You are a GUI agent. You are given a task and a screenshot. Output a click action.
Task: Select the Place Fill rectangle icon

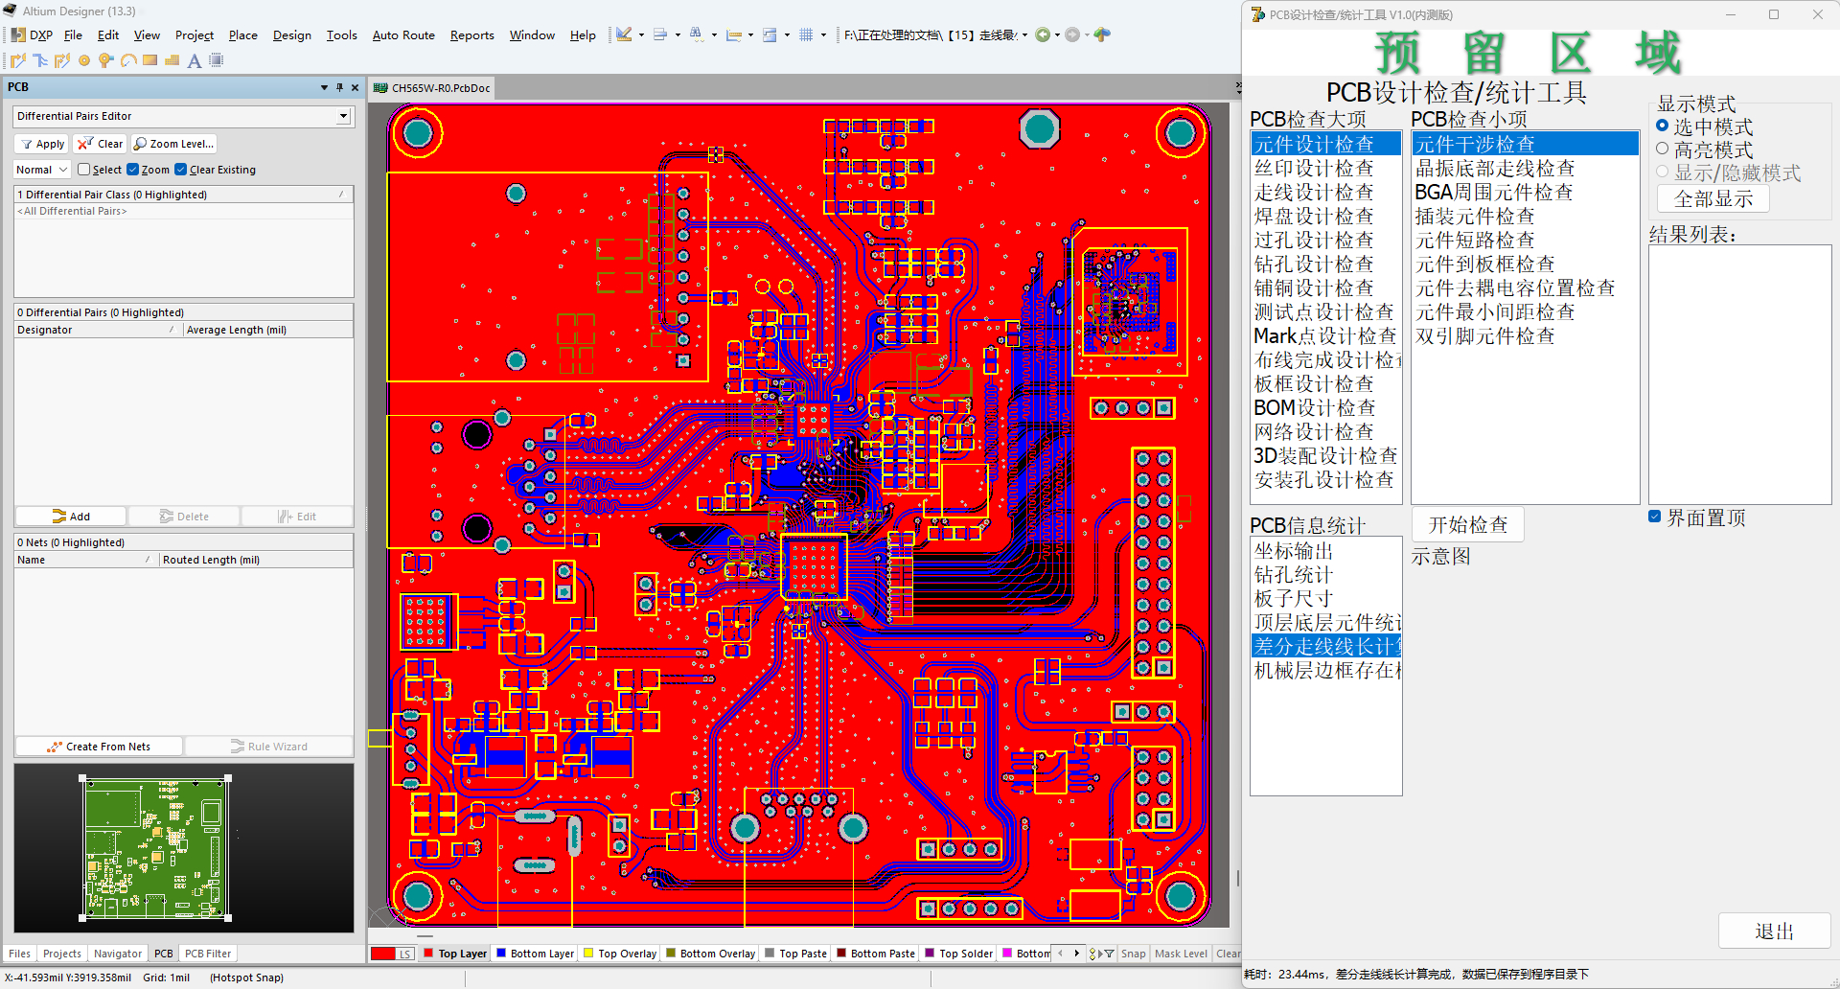pyautogui.click(x=150, y=60)
